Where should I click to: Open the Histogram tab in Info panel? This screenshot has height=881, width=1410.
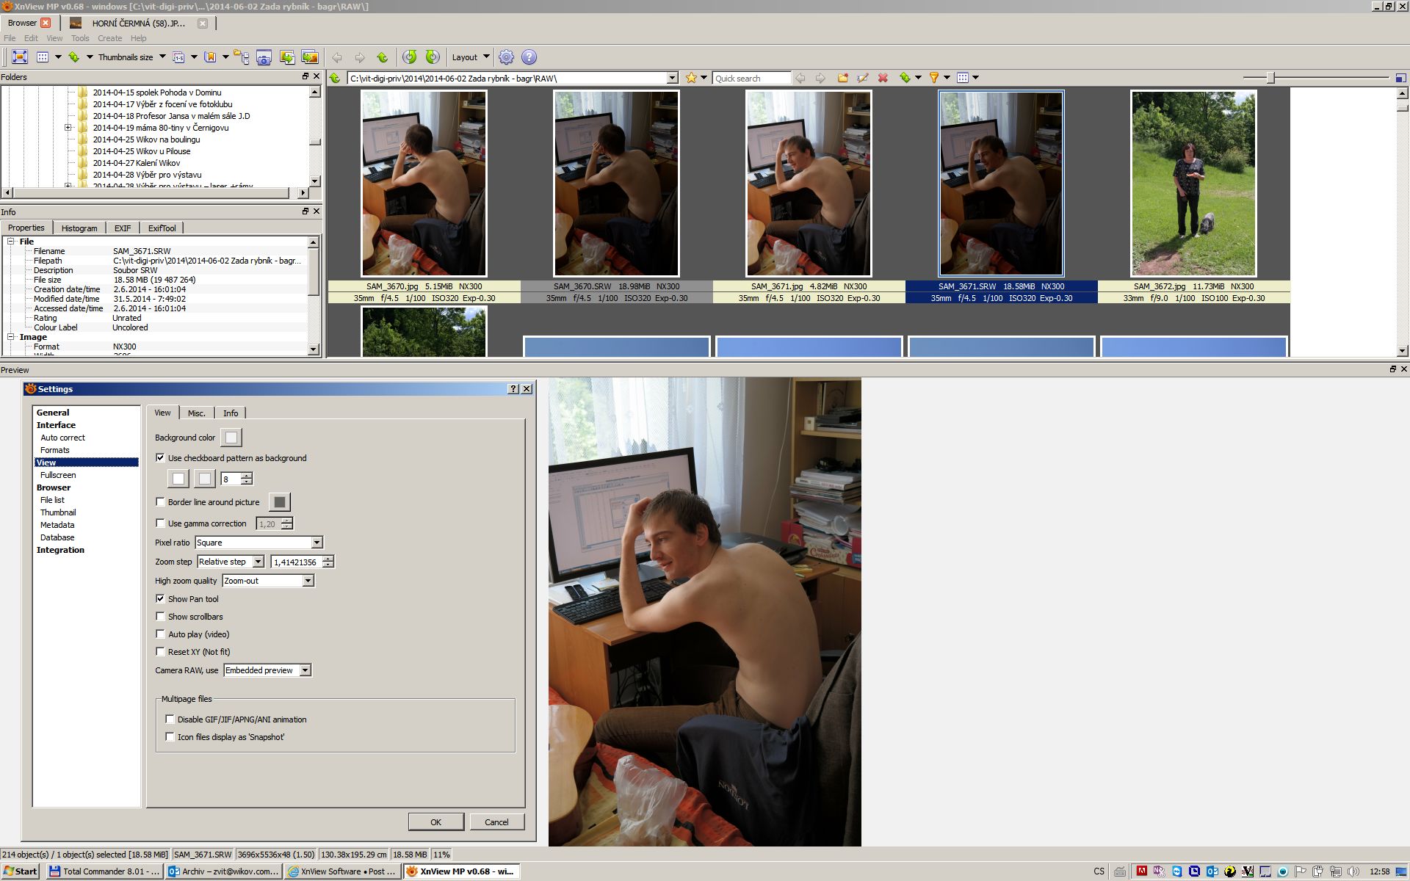tap(79, 228)
